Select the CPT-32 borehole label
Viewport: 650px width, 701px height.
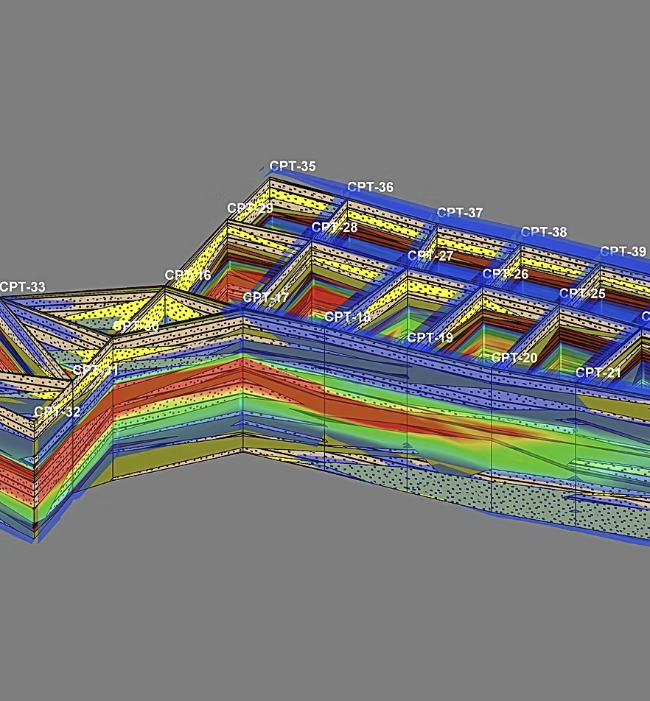(x=57, y=412)
